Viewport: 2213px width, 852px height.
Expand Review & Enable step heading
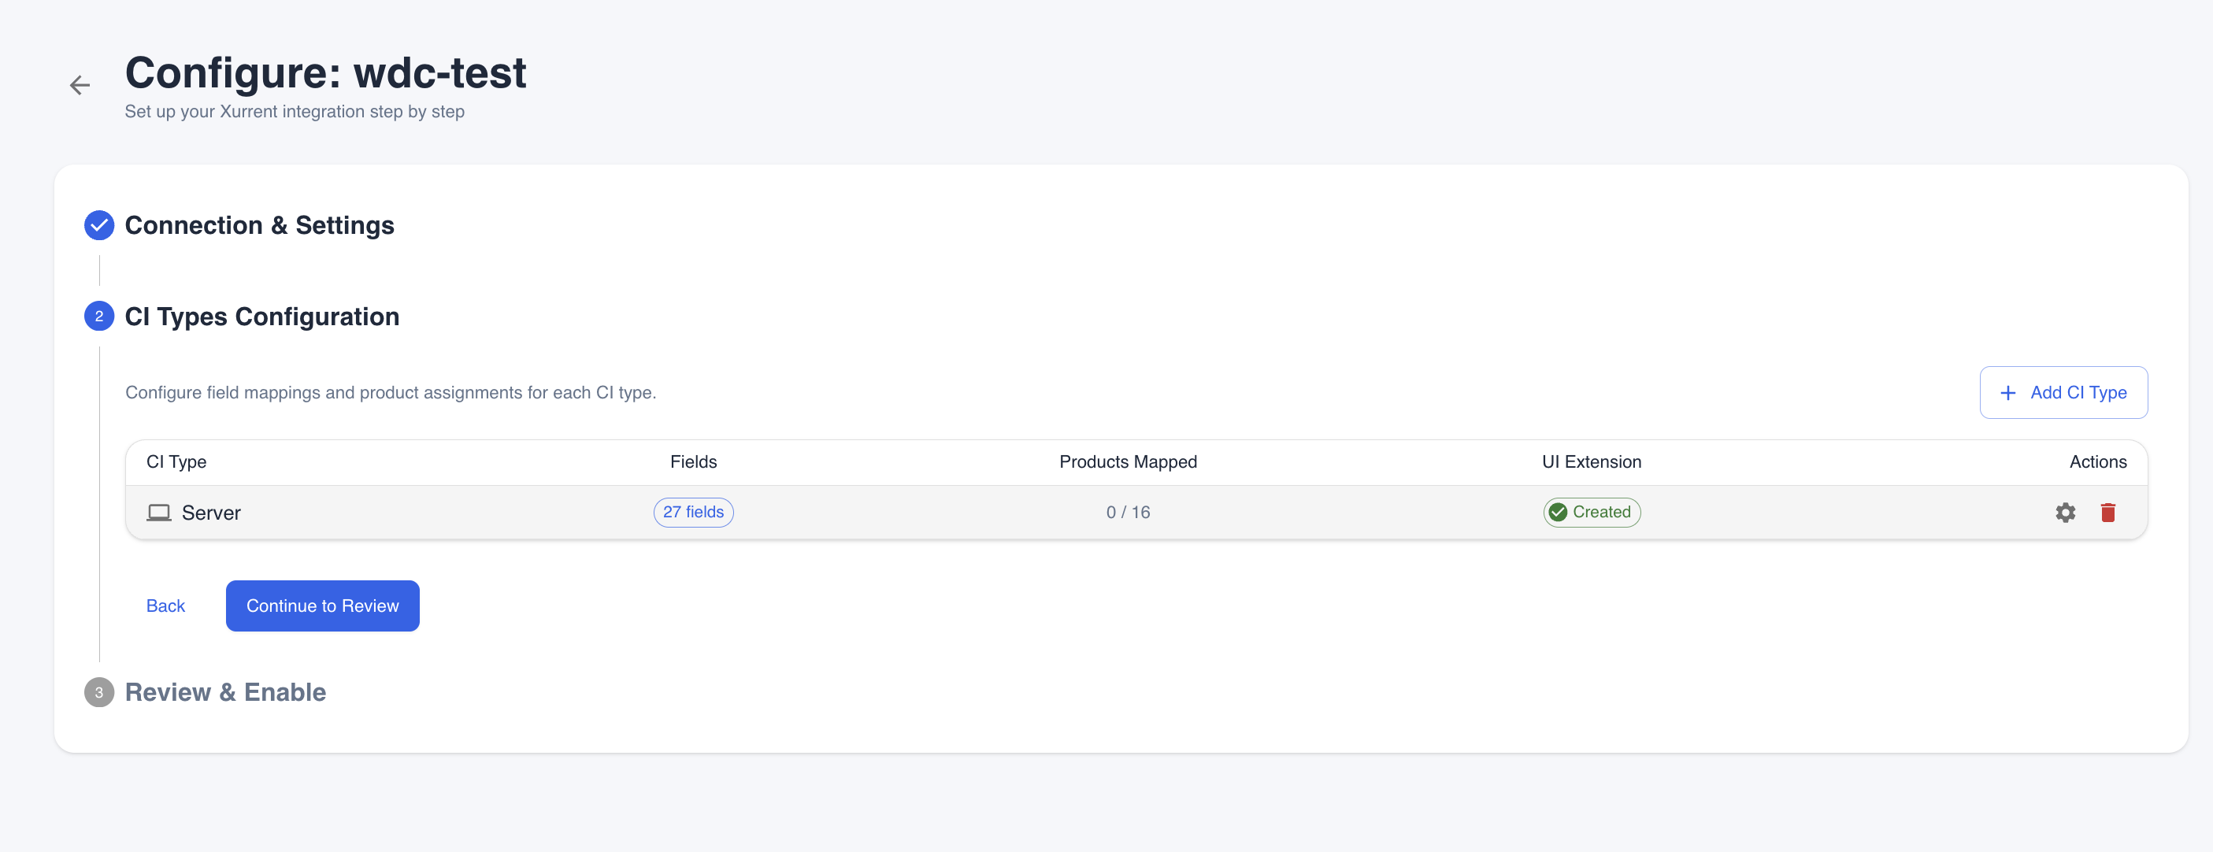[225, 692]
